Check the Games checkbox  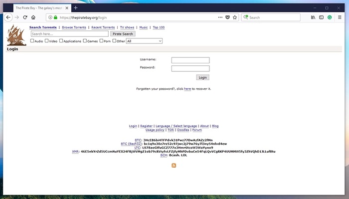(x=85, y=41)
